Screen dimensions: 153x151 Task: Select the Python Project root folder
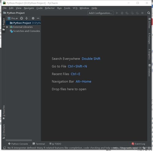coord(24,23)
